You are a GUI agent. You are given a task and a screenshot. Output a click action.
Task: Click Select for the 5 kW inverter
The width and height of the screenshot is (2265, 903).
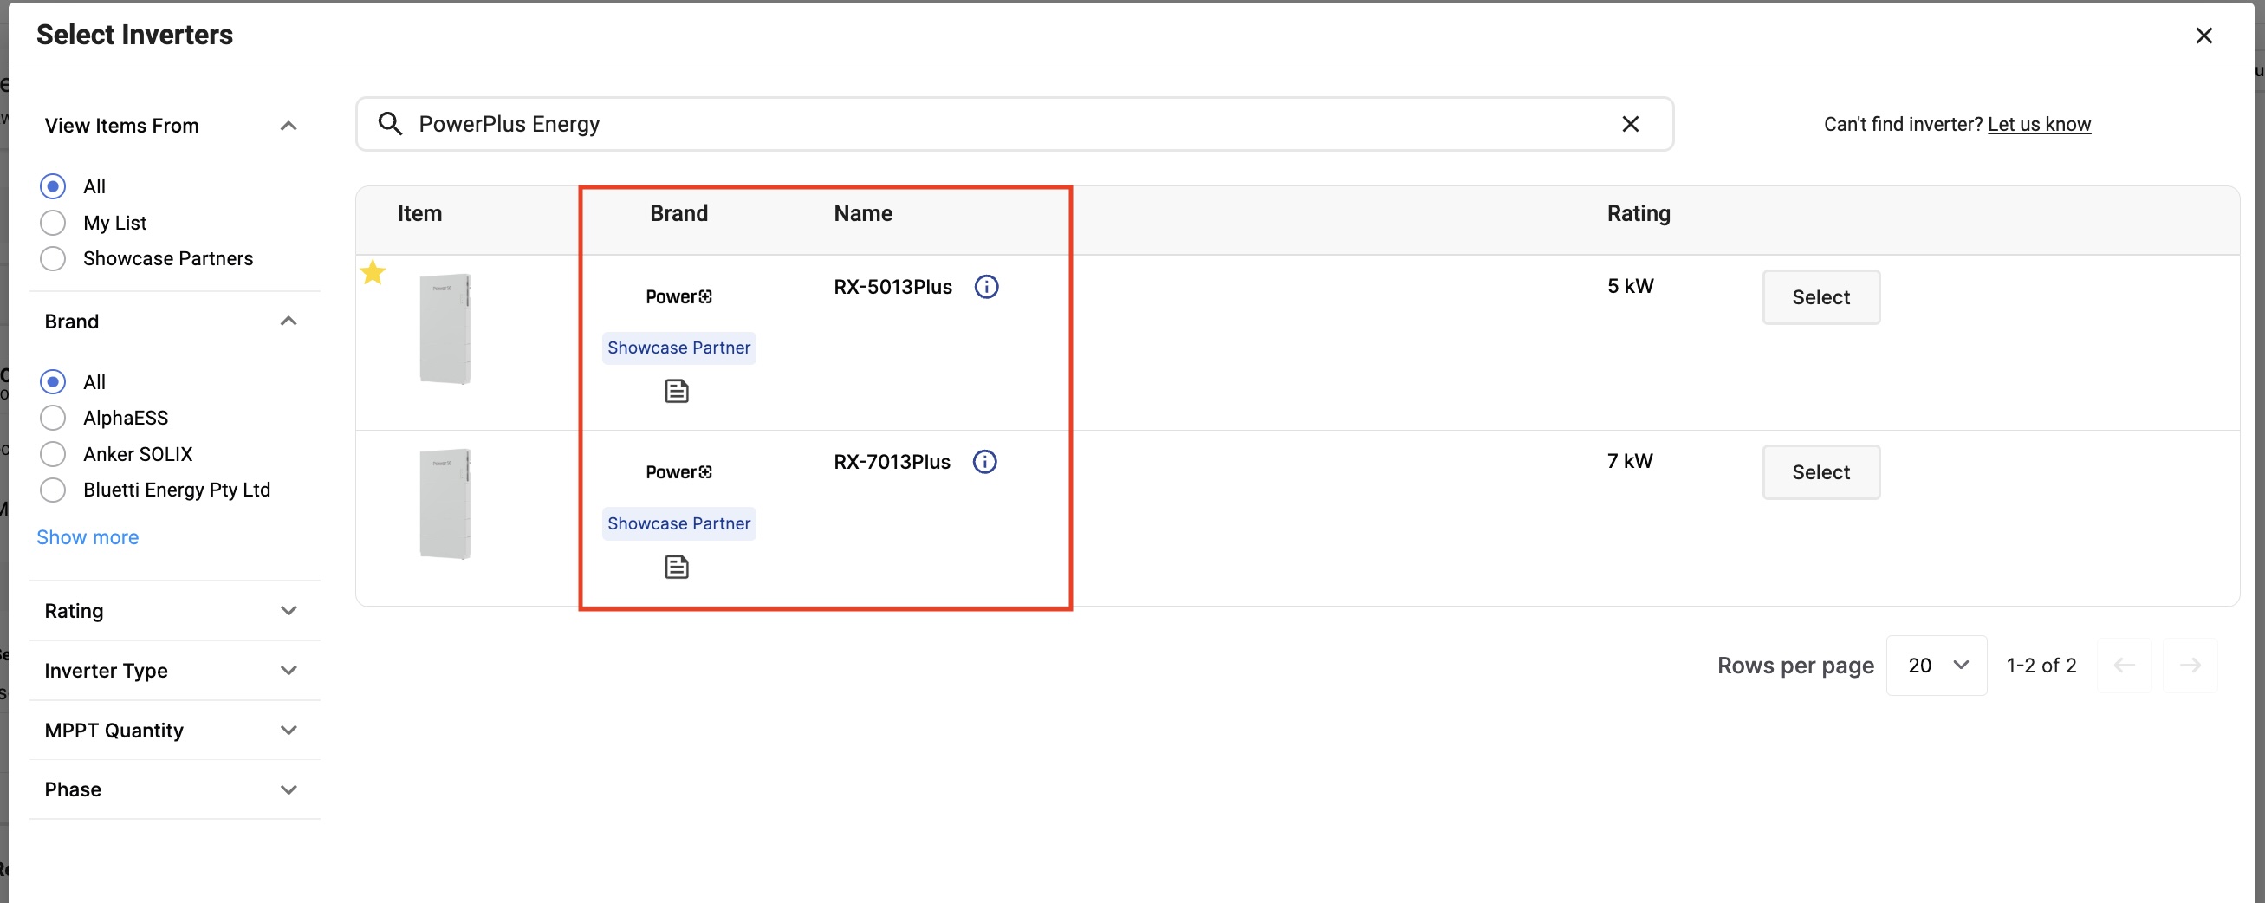point(1821,297)
